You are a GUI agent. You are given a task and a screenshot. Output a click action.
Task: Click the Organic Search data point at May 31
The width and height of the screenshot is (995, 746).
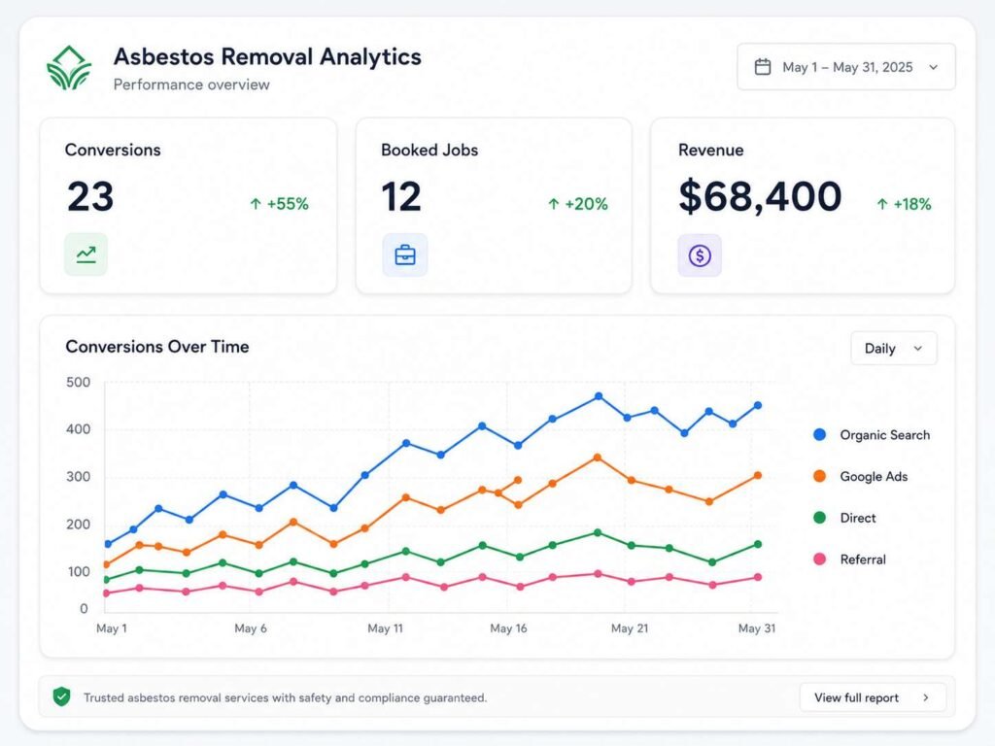tap(758, 405)
